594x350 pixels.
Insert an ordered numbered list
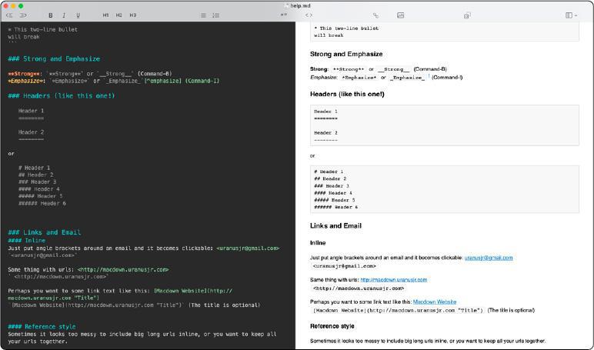point(216,15)
